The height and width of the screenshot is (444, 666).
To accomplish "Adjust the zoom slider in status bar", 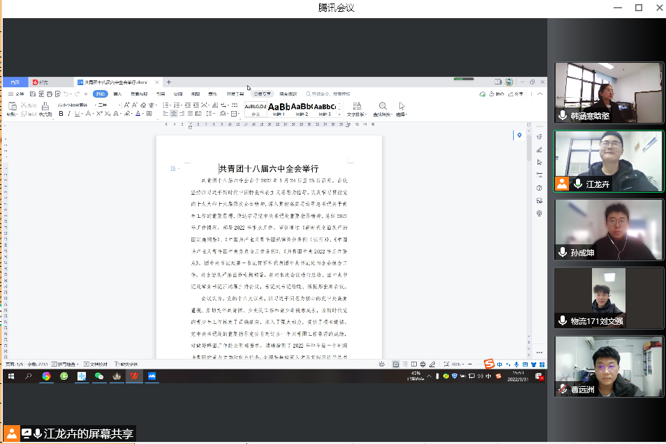I will click(x=480, y=364).
